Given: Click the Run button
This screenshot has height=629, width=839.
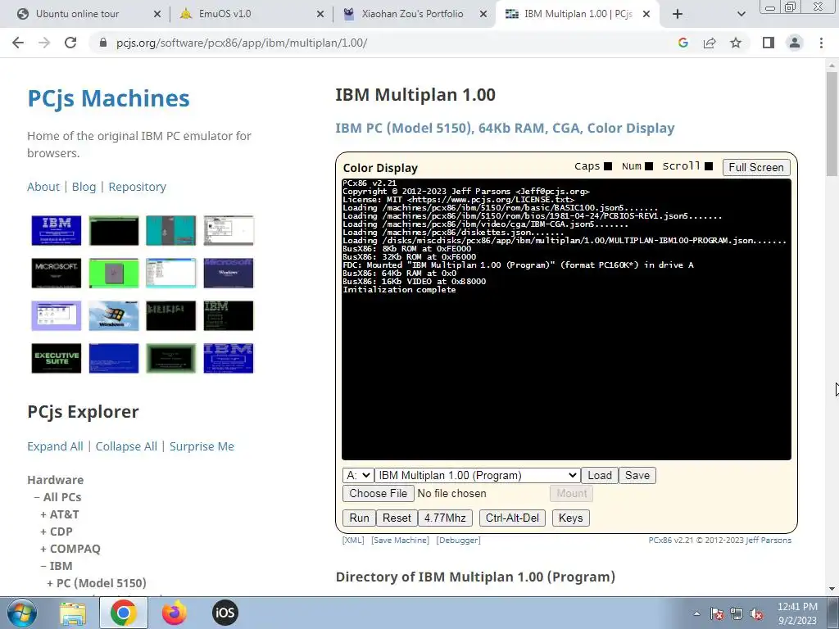Looking at the screenshot, I should [359, 518].
